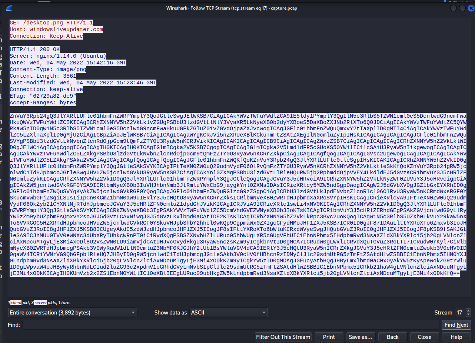Click the Connection: keep-alive response line
Screen dimensions: 475x343
click(x=46, y=89)
